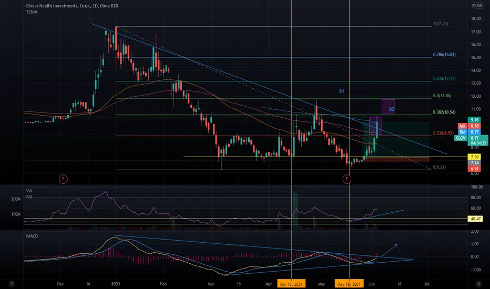Screen dimensions: 490x289
Task: Select the TEMA indicator label
Action: [x=32, y=12]
